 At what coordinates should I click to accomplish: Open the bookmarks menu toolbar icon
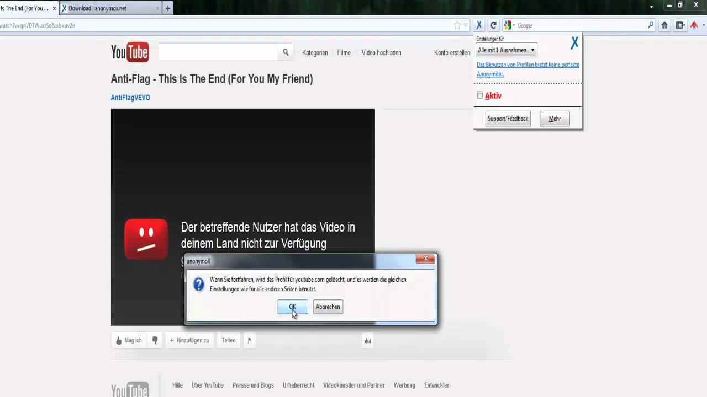[x=680, y=25]
